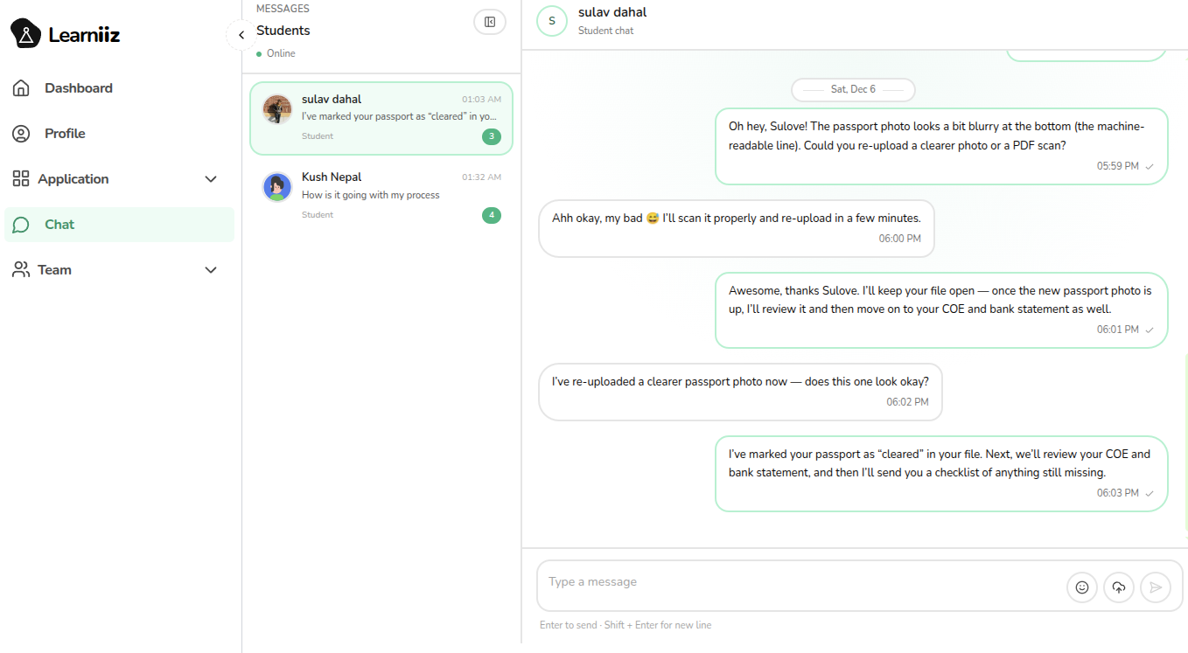Toggle the messages panel collapse button
Viewport: 1188px width, 653px height.
(489, 22)
